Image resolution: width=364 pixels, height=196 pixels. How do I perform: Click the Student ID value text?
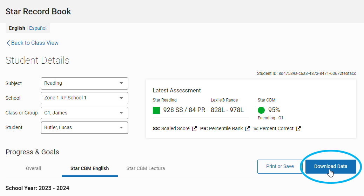click(x=317, y=73)
